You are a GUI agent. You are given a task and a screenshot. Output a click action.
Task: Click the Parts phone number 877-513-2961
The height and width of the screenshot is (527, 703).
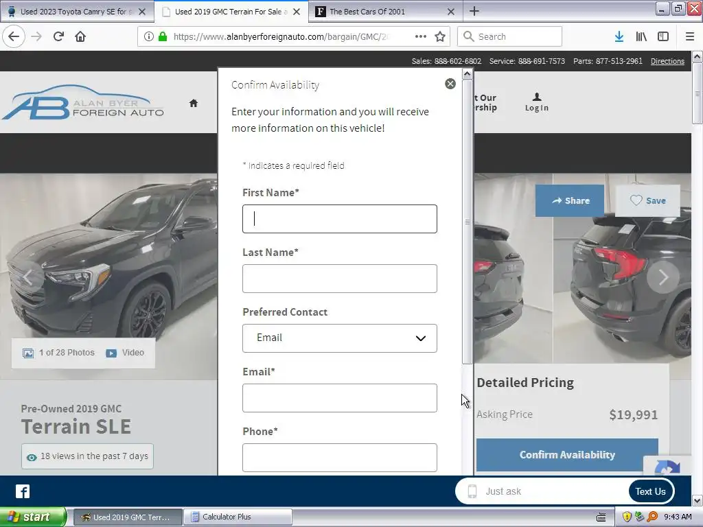pos(619,61)
